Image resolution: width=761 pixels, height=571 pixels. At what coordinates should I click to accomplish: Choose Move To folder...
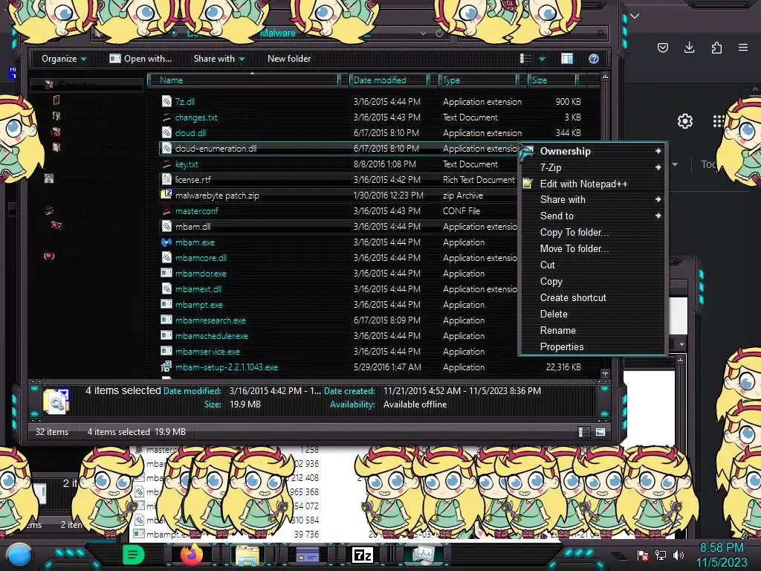click(591, 248)
